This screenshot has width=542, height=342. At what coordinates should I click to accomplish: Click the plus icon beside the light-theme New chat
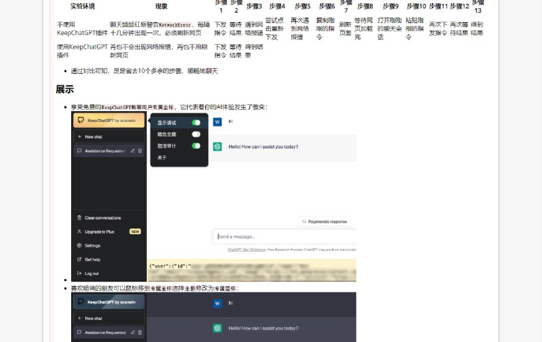click(79, 137)
